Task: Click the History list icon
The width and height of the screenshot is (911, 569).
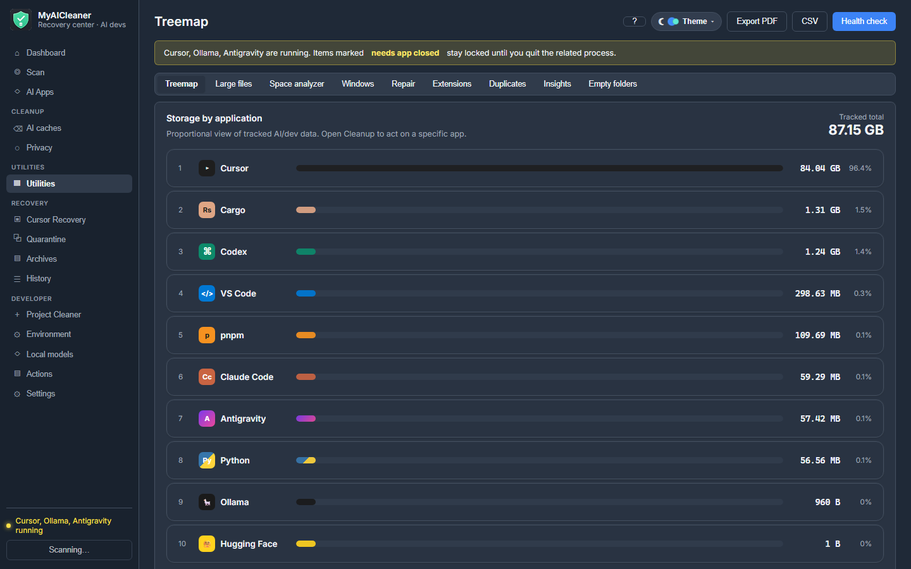Action: click(17, 279)
